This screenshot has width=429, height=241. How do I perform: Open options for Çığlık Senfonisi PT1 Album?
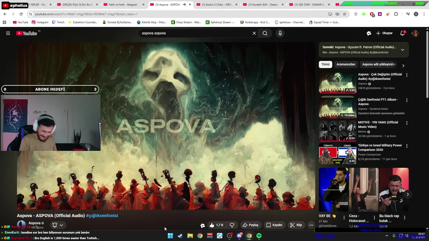tap(407, 100)
